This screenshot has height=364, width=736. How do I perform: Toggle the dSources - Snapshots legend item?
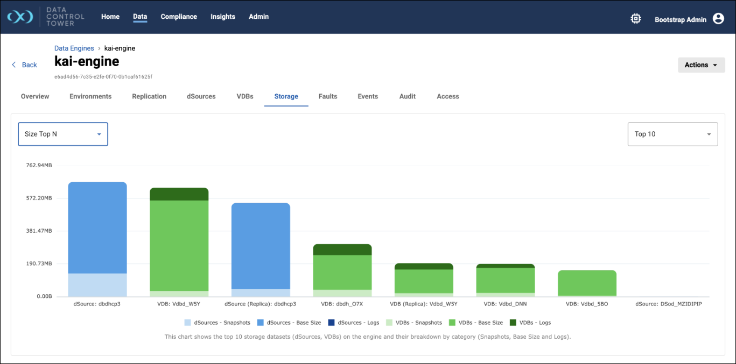coord(217,323)
